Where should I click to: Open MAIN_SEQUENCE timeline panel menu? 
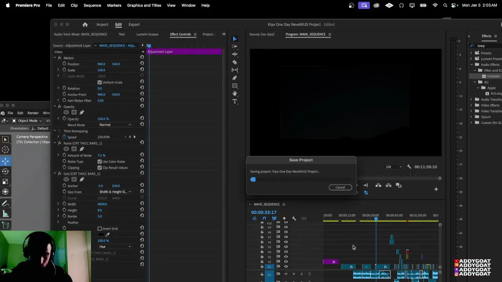click(x=284, y=204)
